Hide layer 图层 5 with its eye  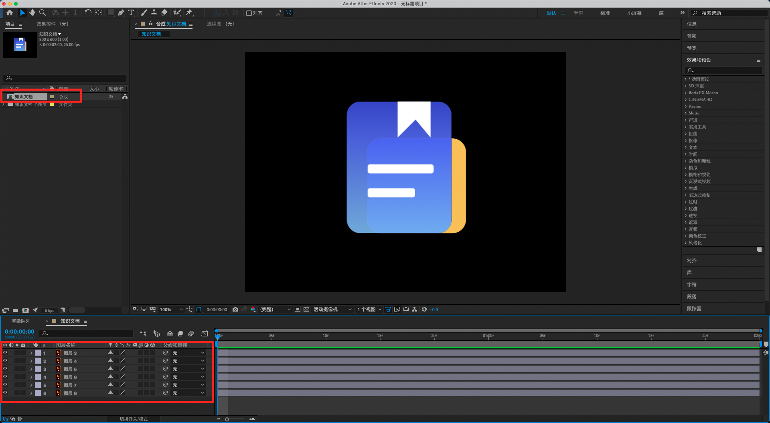click(5, 368)
